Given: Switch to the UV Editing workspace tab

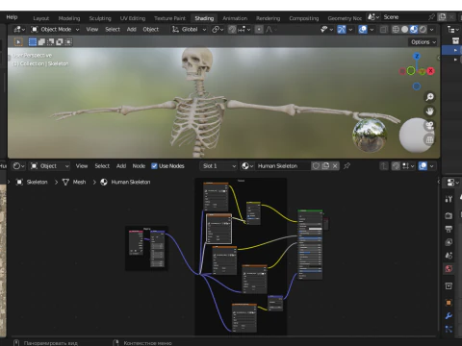Looking at the screenshot, I should point(133,18).
